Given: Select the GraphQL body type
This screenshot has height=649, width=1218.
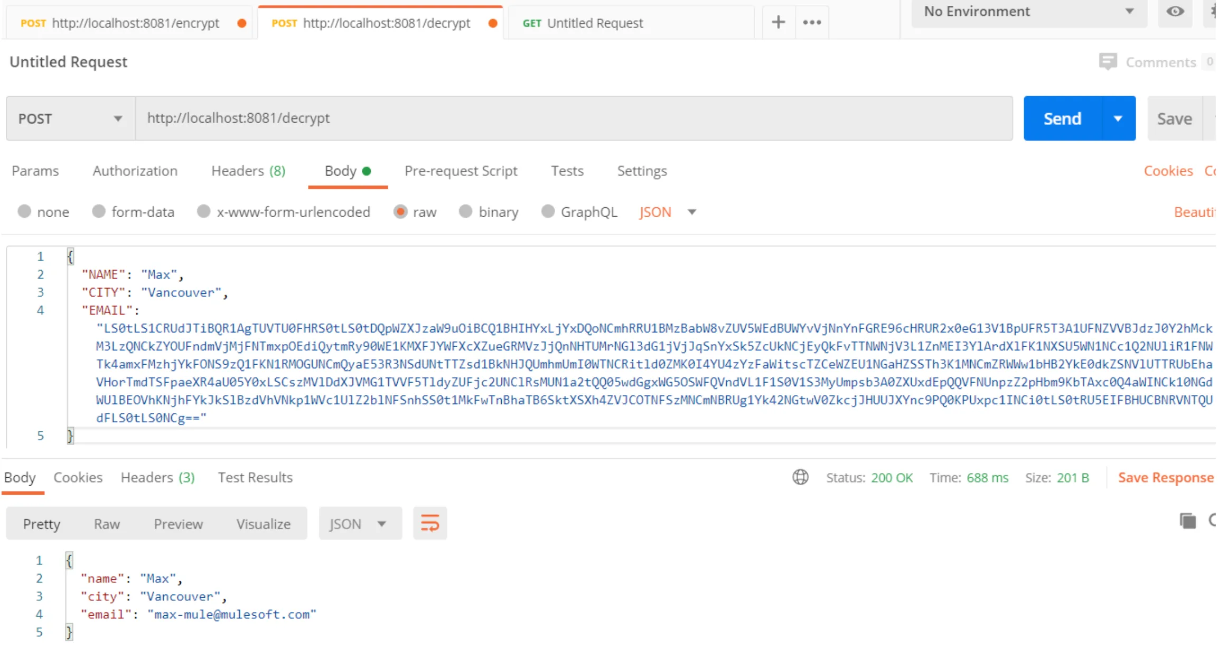Looking at the screenshot, I should 548,211.
